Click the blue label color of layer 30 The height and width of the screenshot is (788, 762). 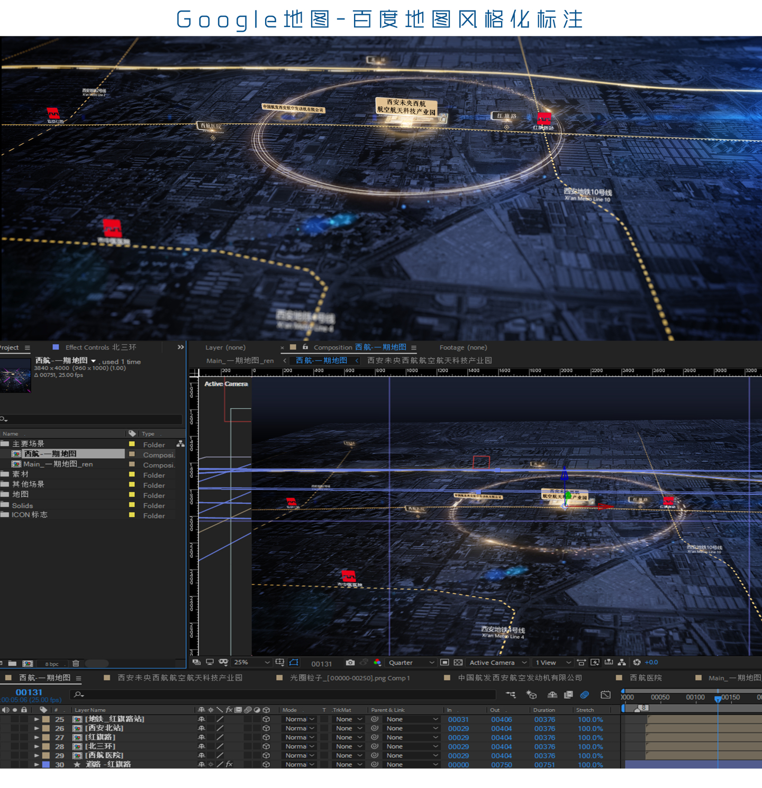[x=46, y=764]
